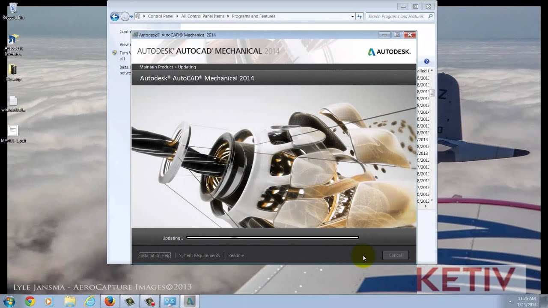Click the scroll-down arrow of the programs list
Image resolution: width=548 pixels, height=308 pixels.
(432, 200)
